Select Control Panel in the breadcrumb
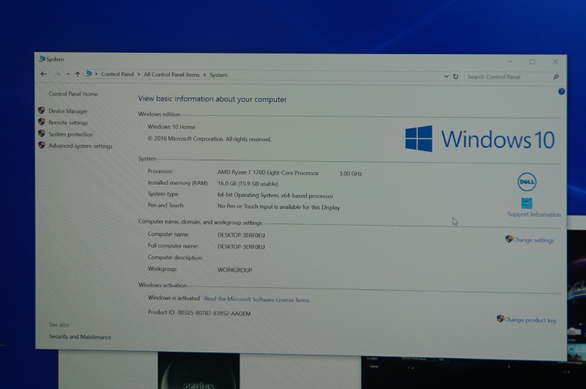Viewport: 586px width, 389px height. [x=117, y=75]
